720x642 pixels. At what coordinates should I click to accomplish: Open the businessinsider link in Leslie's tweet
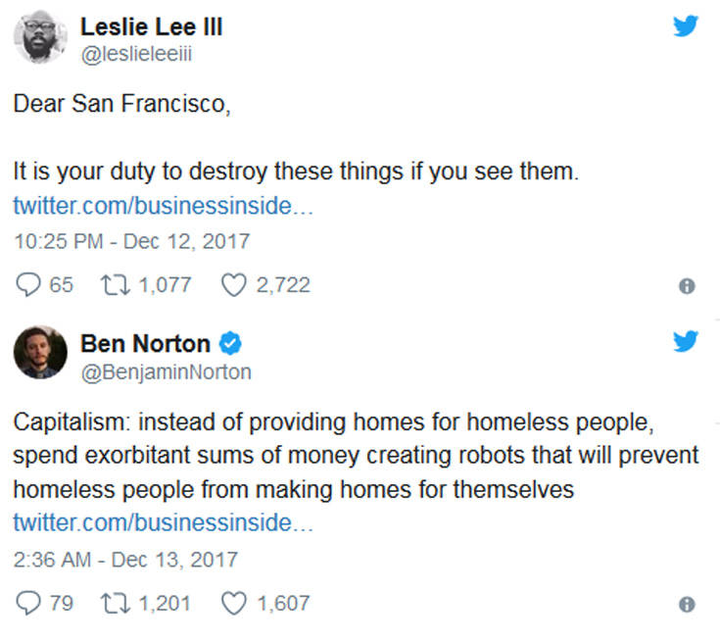pos(163,206)
